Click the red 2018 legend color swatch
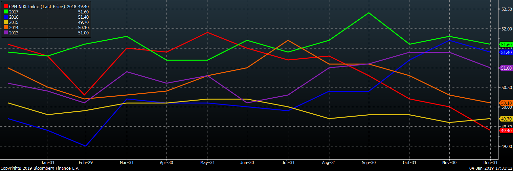Image resolution: width=513 pixels, height=171 pixels. [5, 6]
